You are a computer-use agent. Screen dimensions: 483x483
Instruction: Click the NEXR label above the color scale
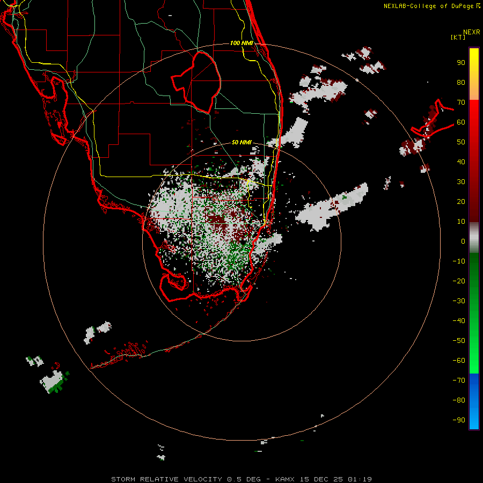[x=472, y=32]
